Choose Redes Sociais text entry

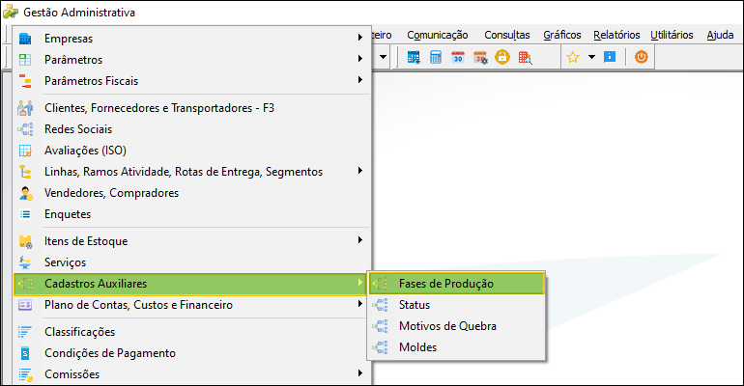click(78, 129)
